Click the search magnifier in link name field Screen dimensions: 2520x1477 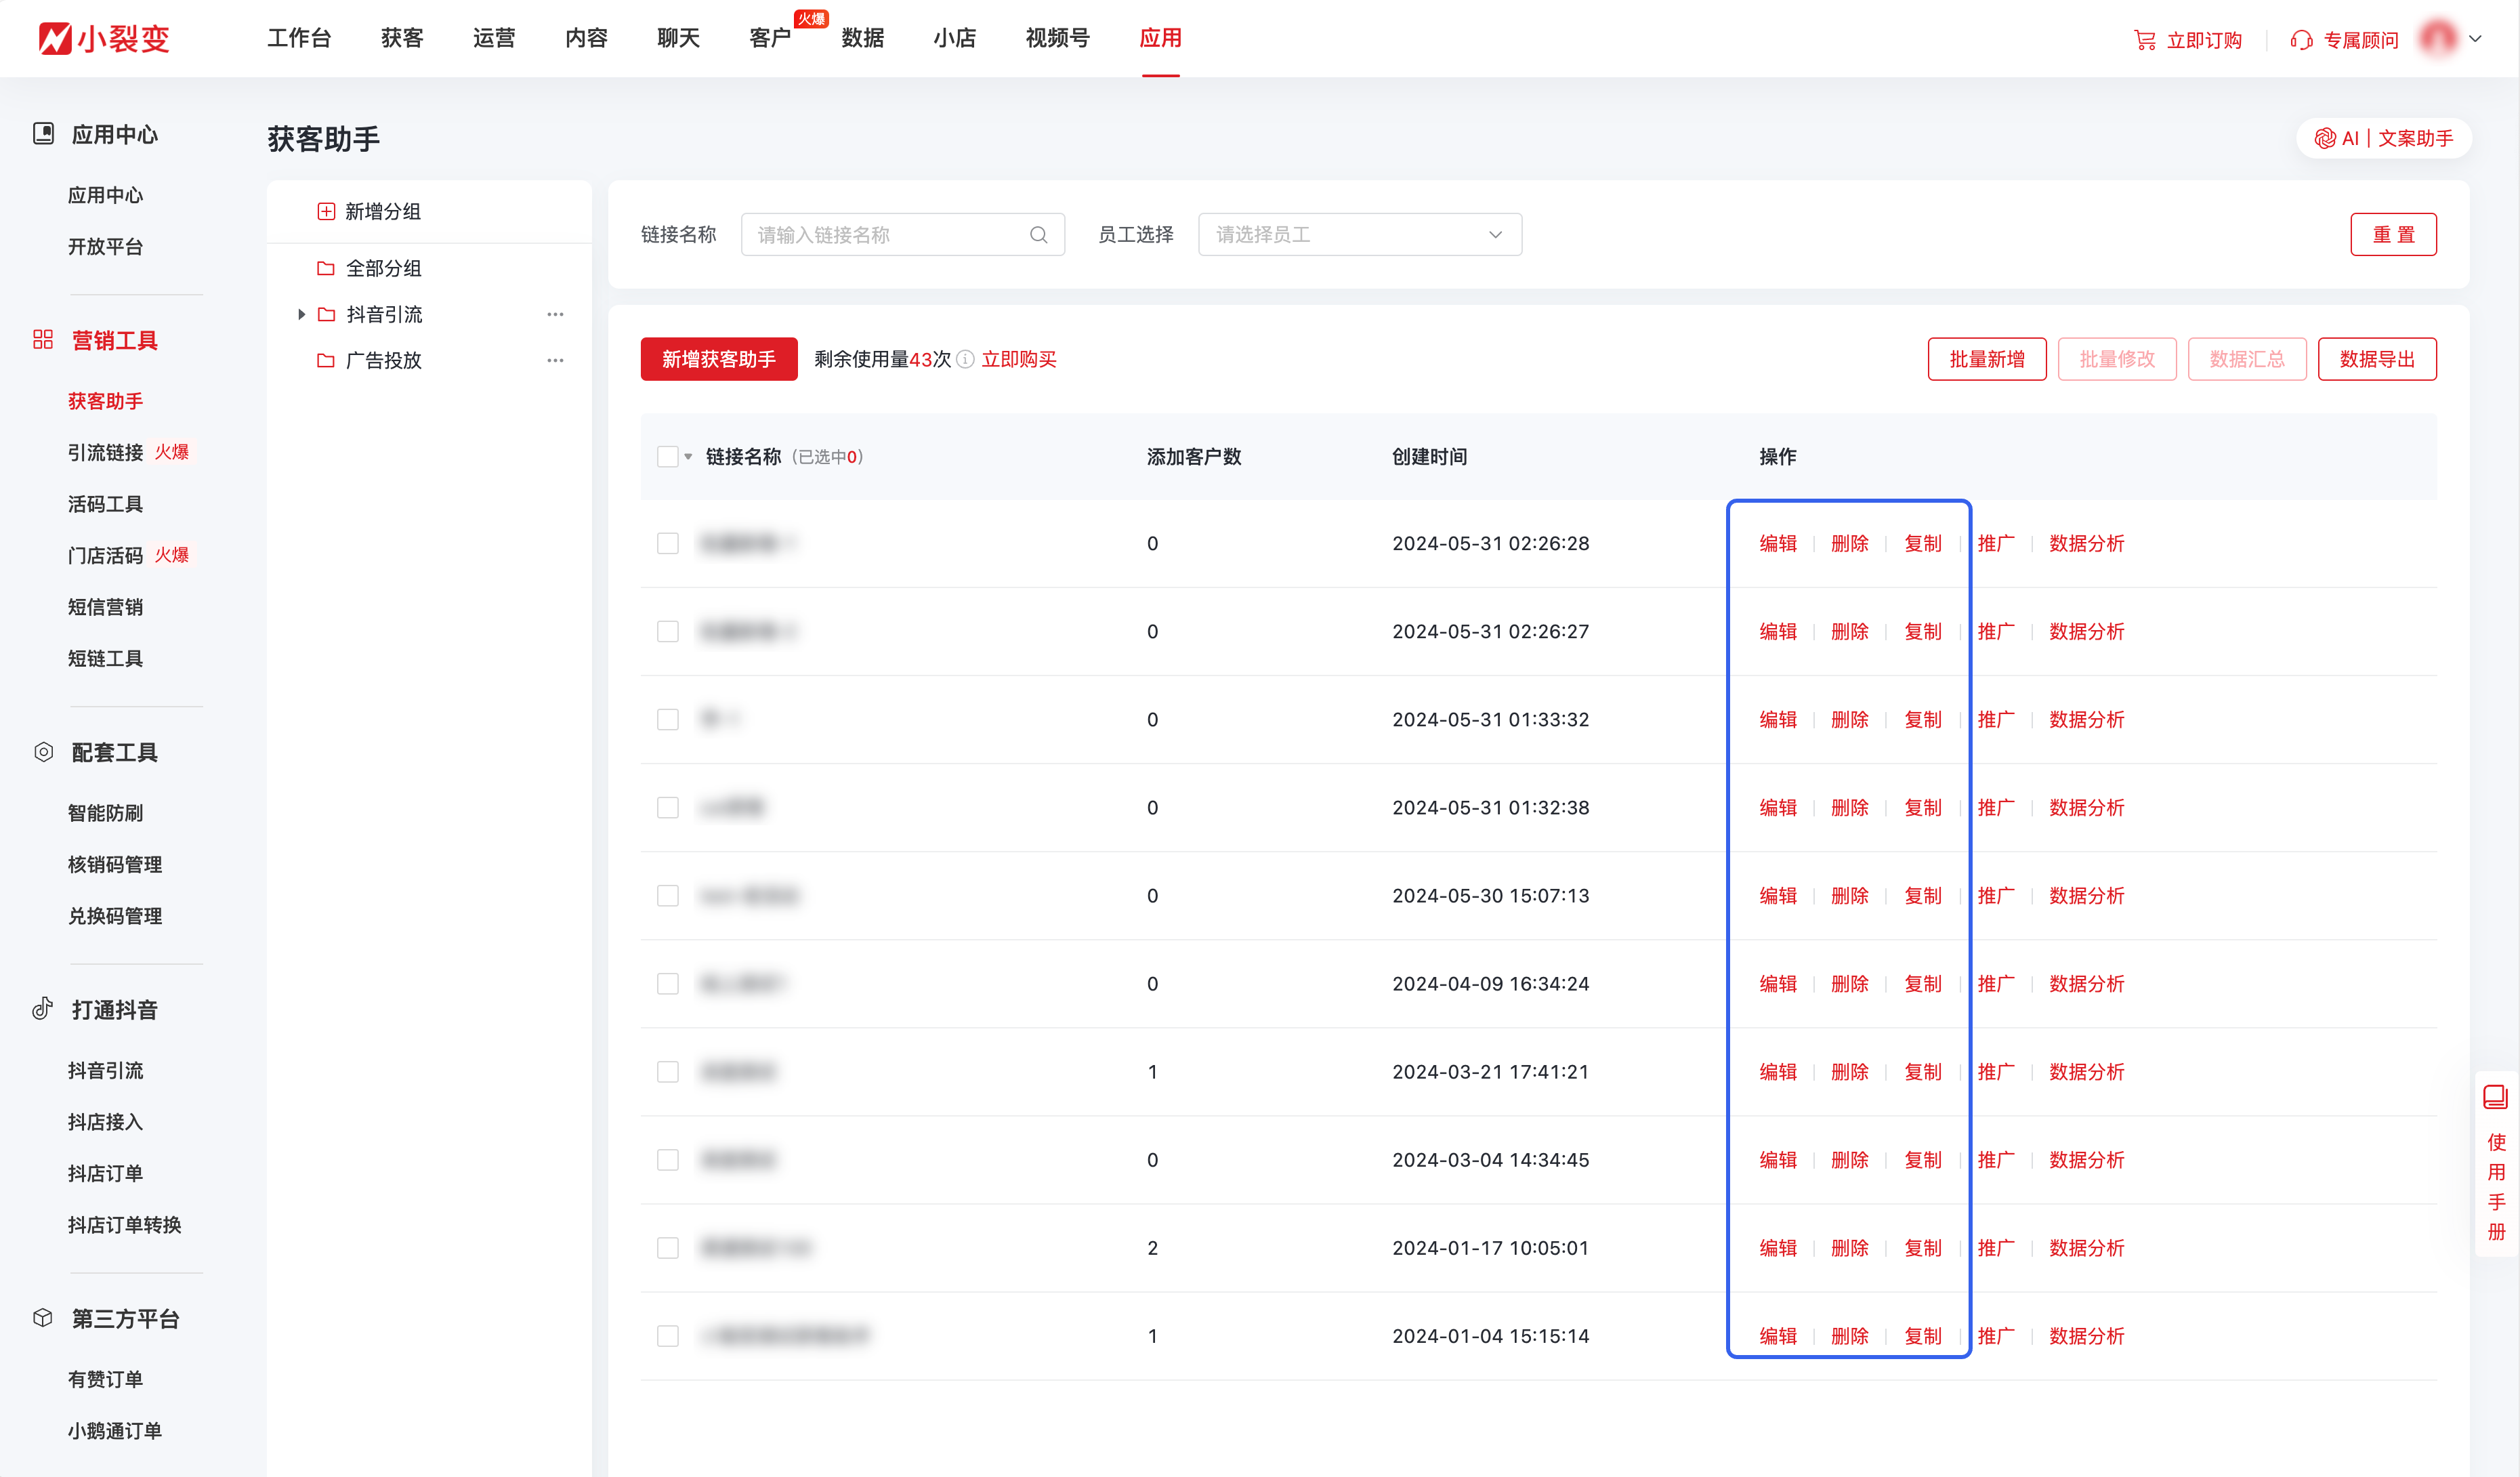[x=1038, y=235]
